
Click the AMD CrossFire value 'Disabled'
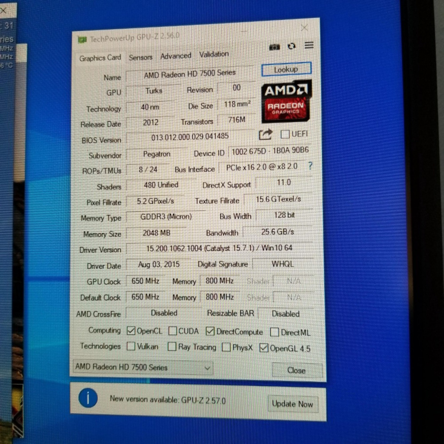pyautogui.click(x=164, y=313)
